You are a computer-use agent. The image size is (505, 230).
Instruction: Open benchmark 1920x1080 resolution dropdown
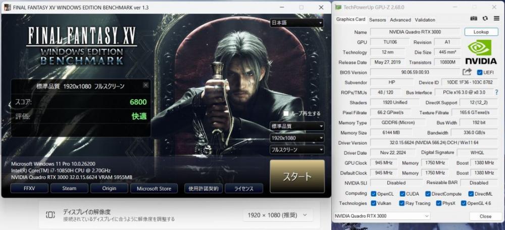click(297, 138)
